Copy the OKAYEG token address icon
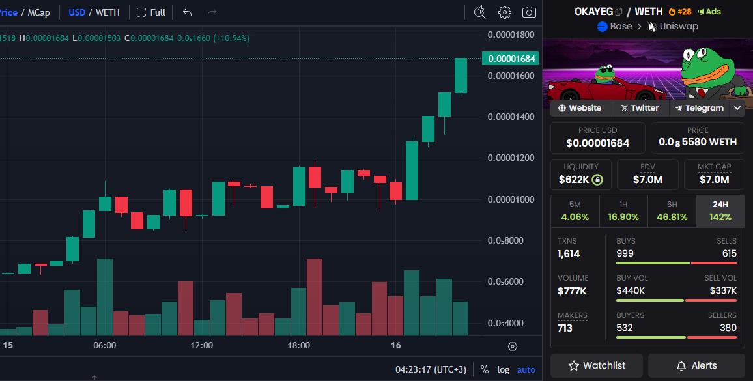753x381 pixels. click(x=619, y=12)
